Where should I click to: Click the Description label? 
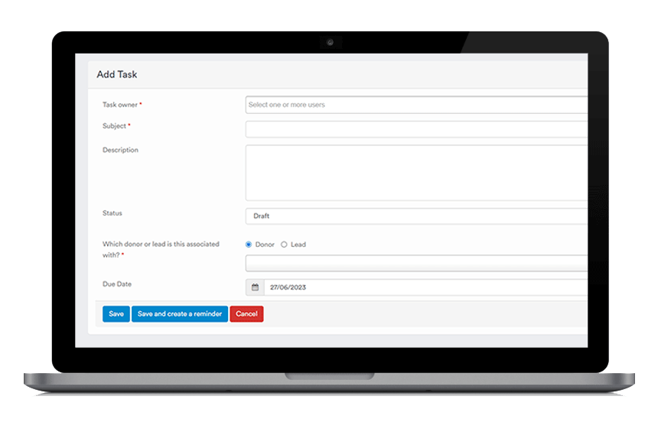(120, 150)
